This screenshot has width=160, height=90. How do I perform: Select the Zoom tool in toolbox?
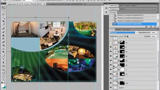[3, 79]
